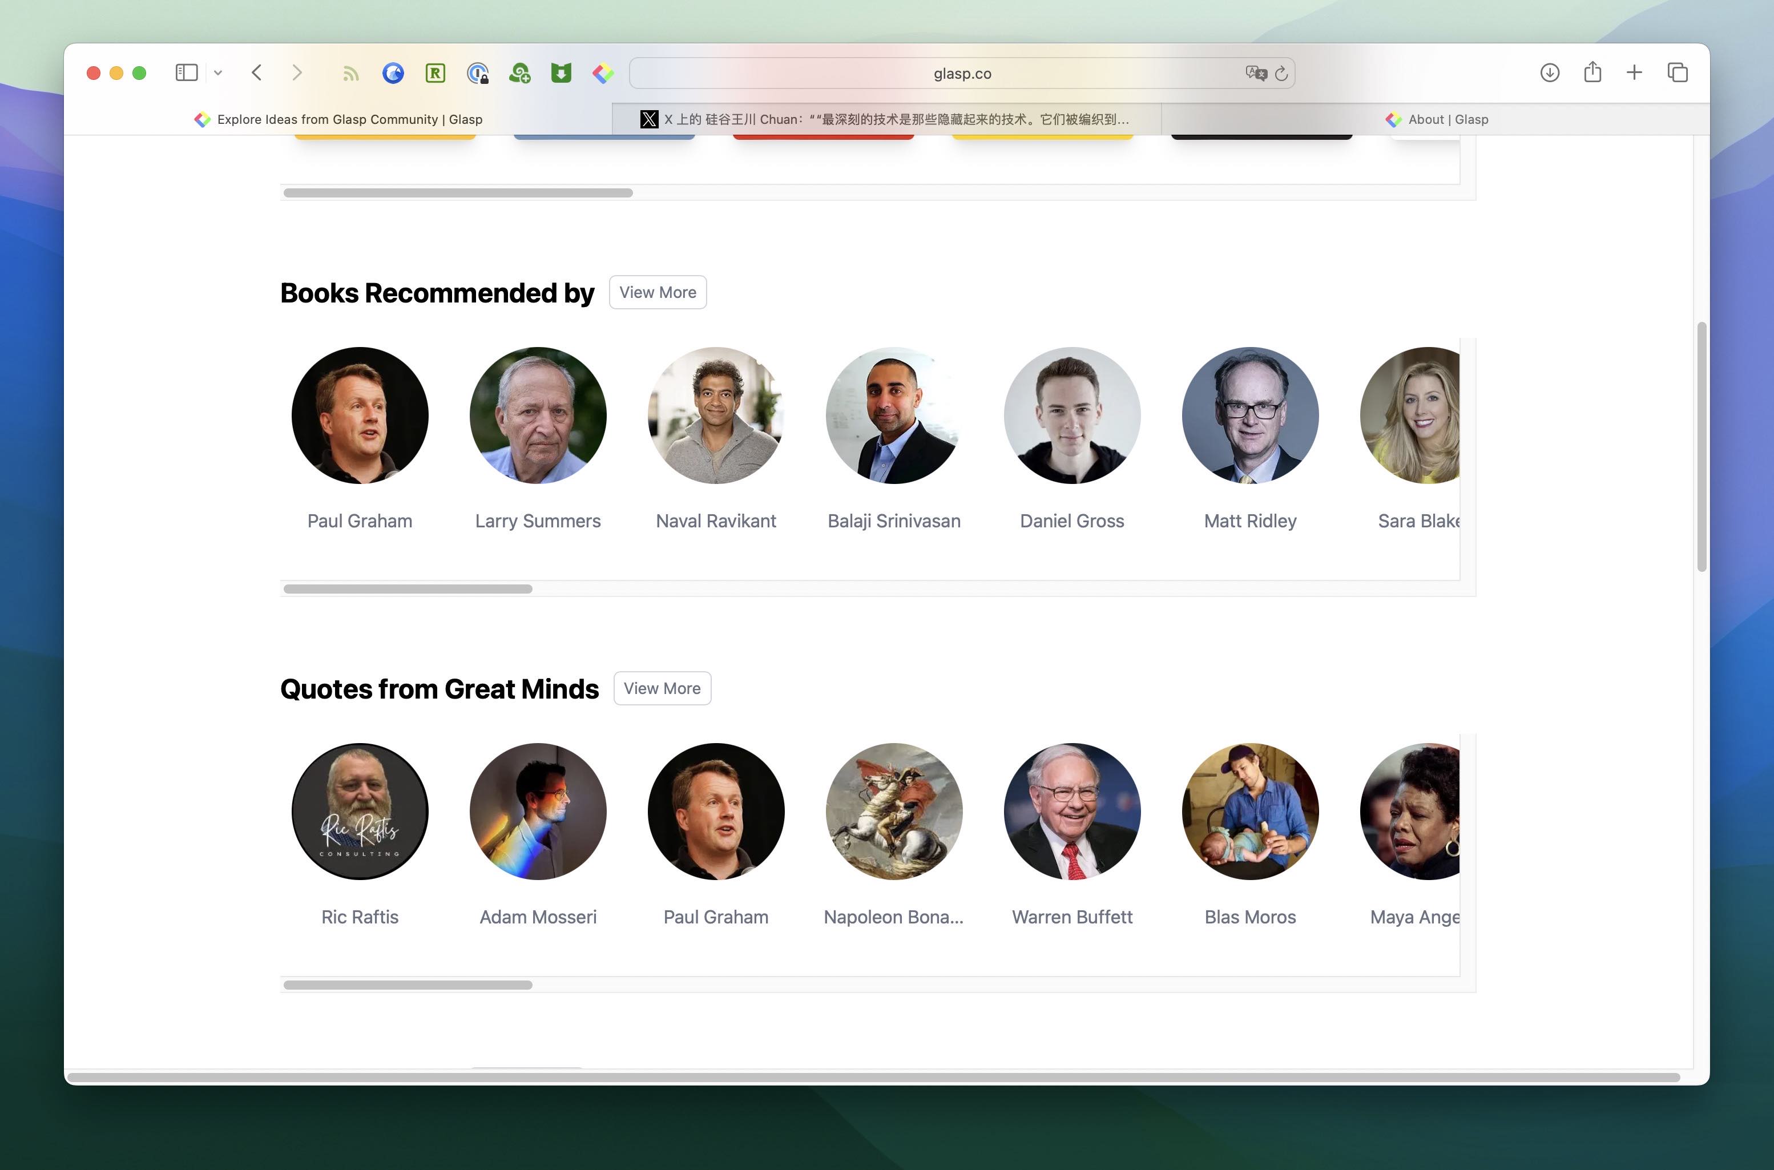Click View More beside Books Recommended by
Screen dimensions: 1774x1170
[657, 292]
